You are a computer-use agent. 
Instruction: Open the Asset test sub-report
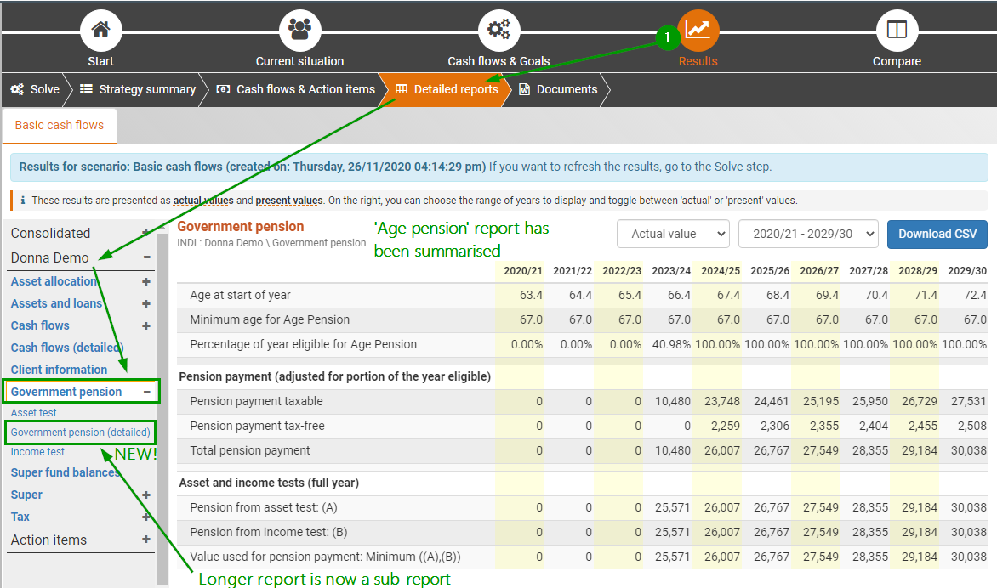[34, 413]
